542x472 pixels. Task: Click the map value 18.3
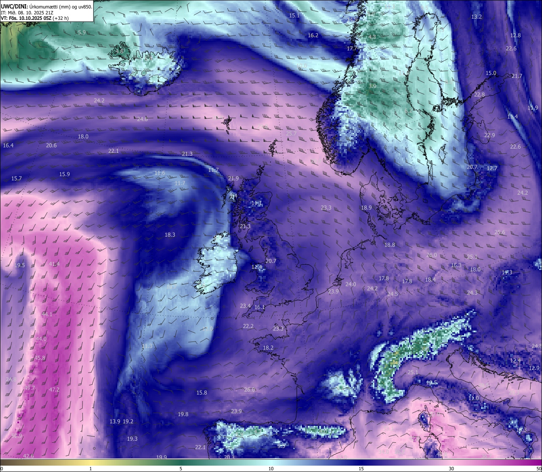point(170,235)
